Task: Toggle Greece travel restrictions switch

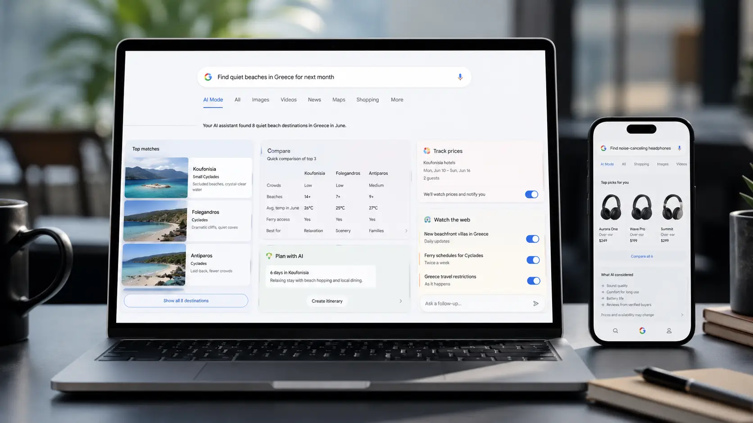Action: pyautogui.click(x=533, y=281)
